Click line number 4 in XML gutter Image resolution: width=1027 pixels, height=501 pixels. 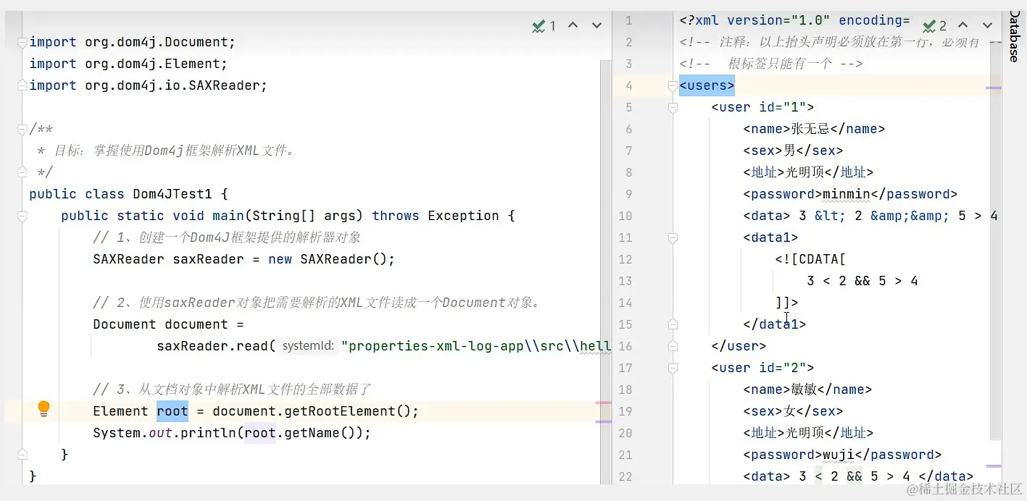(628, 85)
